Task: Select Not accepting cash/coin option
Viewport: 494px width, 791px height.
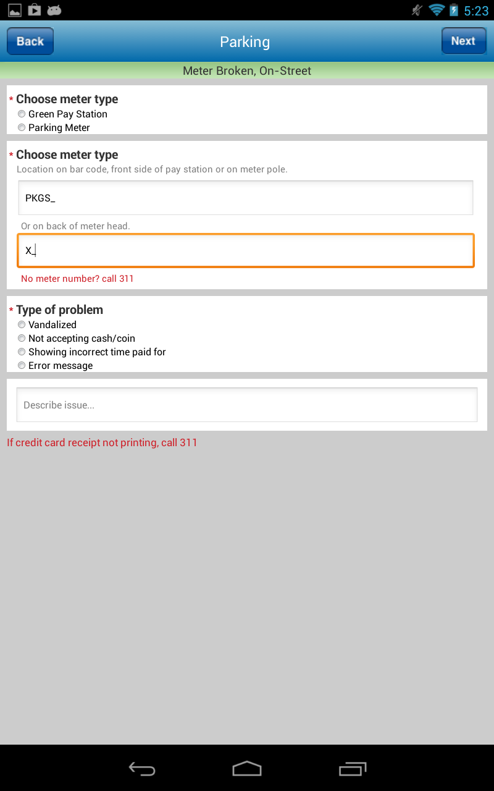Action: click(22, 338)
